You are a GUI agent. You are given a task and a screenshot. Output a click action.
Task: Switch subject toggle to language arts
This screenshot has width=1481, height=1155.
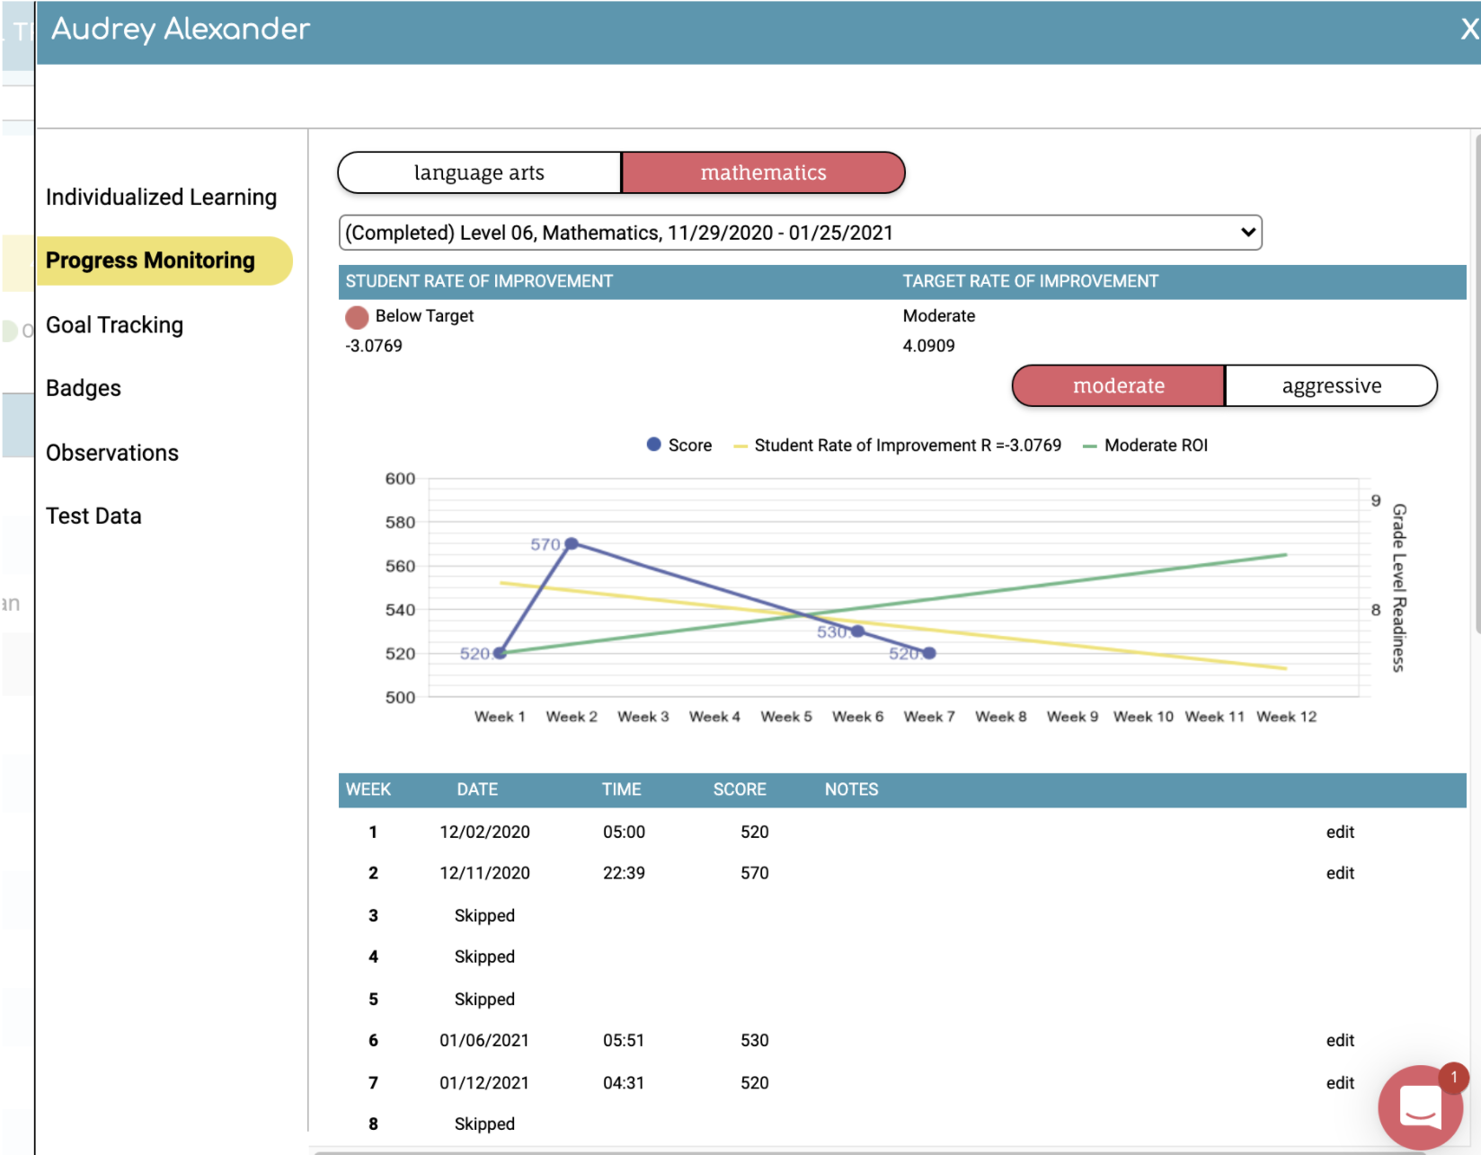480,172
